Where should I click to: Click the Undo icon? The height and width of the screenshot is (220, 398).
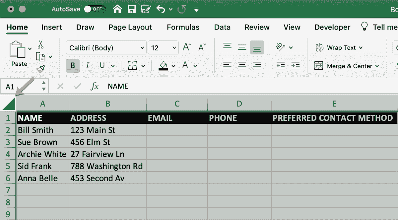coord(161,9)
